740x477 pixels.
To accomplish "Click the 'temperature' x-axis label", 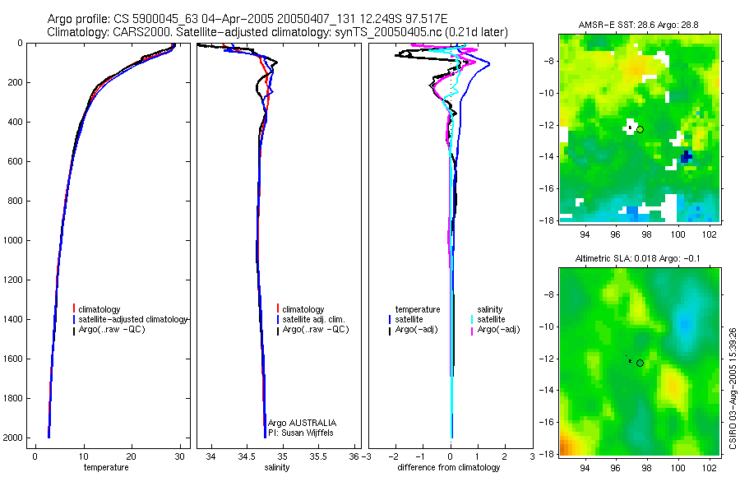I will pyautogui.click(x=106, y=467).
